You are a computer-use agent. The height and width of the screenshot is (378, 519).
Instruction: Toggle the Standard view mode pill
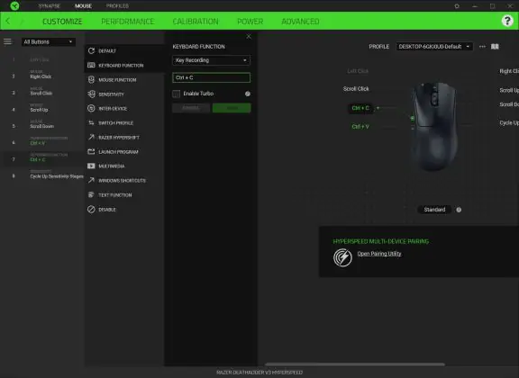pos(434,210)
